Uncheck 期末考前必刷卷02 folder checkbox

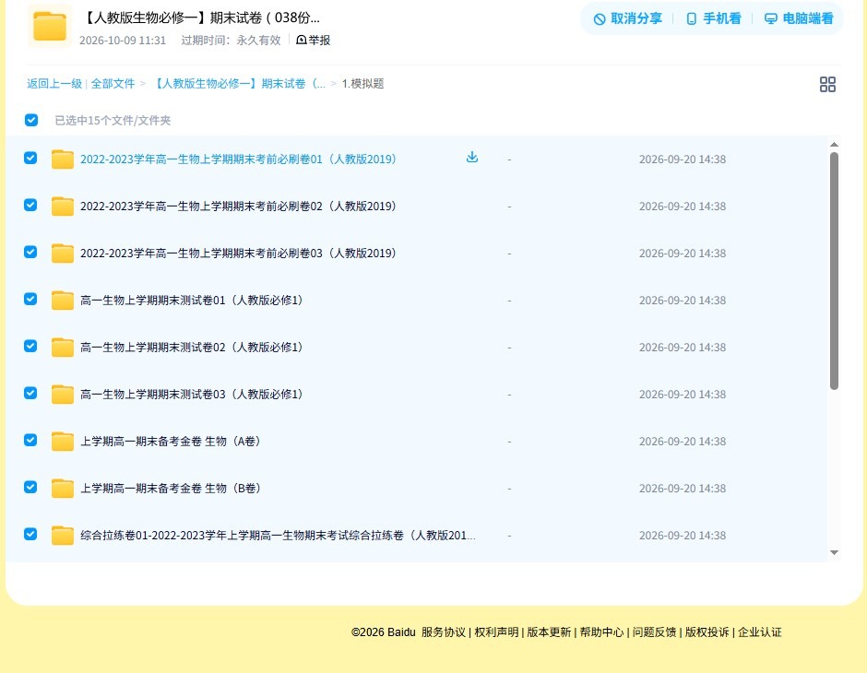pyautogui.click(x=30, y=205)
